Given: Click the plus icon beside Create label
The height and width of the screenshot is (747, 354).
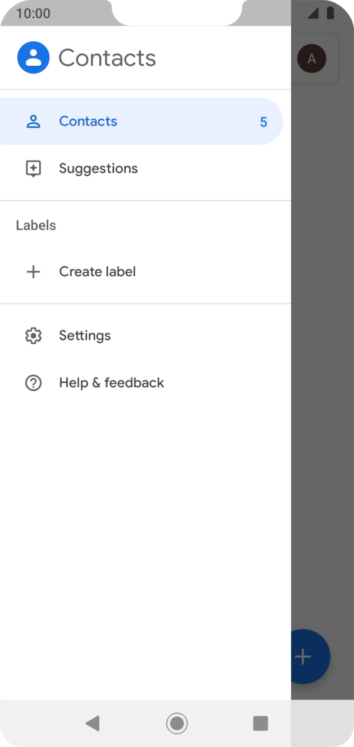Looking at the screenshot, I should coord(34,272).
